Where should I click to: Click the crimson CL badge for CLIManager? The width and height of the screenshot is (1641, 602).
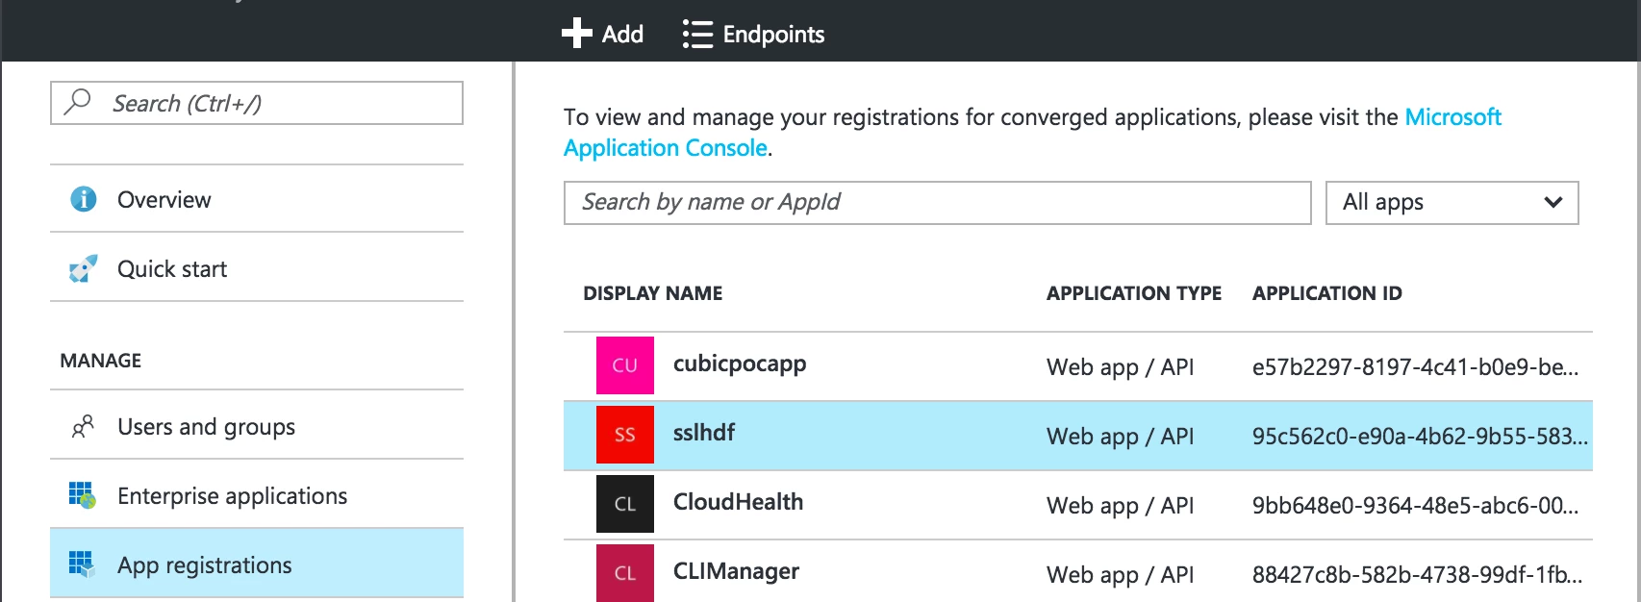coord(625,573)
